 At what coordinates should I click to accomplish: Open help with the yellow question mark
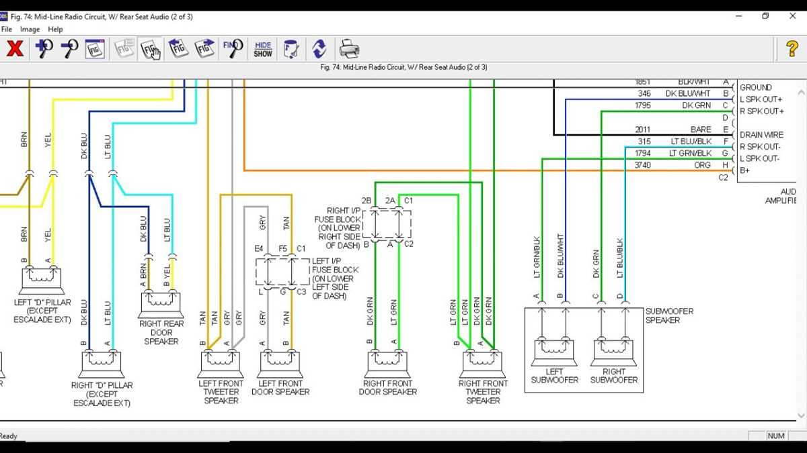pos(792,48)
